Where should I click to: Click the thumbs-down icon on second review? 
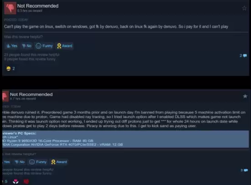[x=5, y=97]
